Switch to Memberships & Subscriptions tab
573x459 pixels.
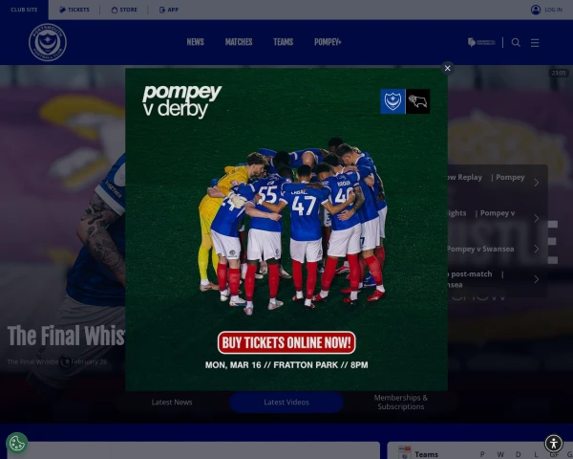point(401,402)
